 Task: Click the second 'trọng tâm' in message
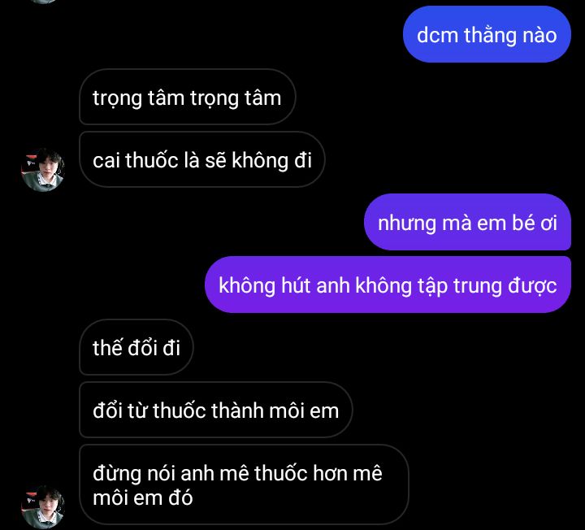[x=236, y=98]
